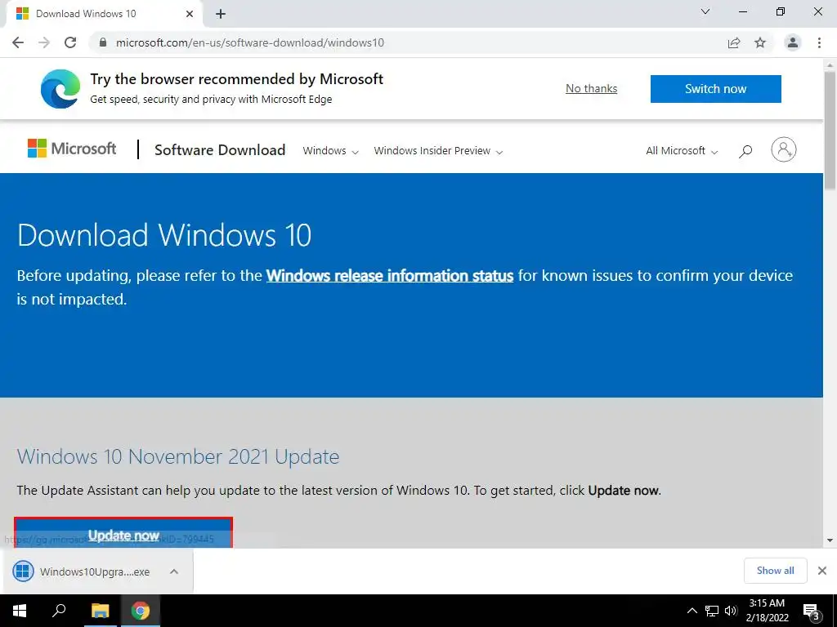This screenshot has height=627, width=837.
Task: Expand the download item options chevron
Action: (174, 571)
